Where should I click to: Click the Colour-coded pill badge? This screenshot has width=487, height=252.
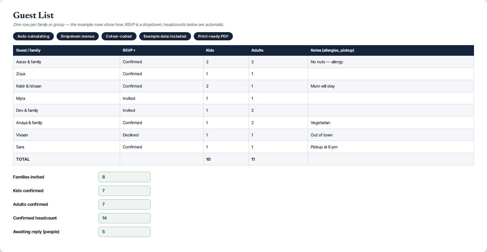pyautogui.click(x=119, y=36)
